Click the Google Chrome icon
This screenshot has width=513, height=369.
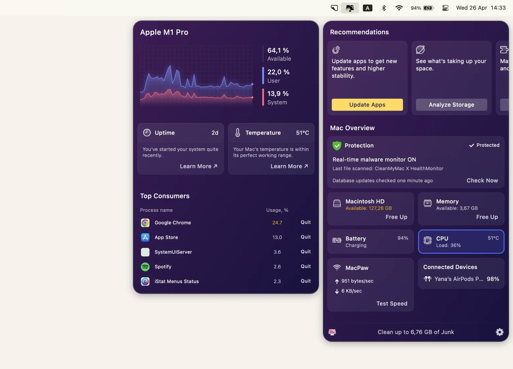[145, 223]
